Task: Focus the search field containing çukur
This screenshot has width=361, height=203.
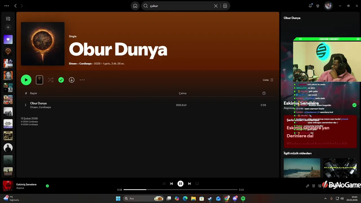Action: (180, 6)
